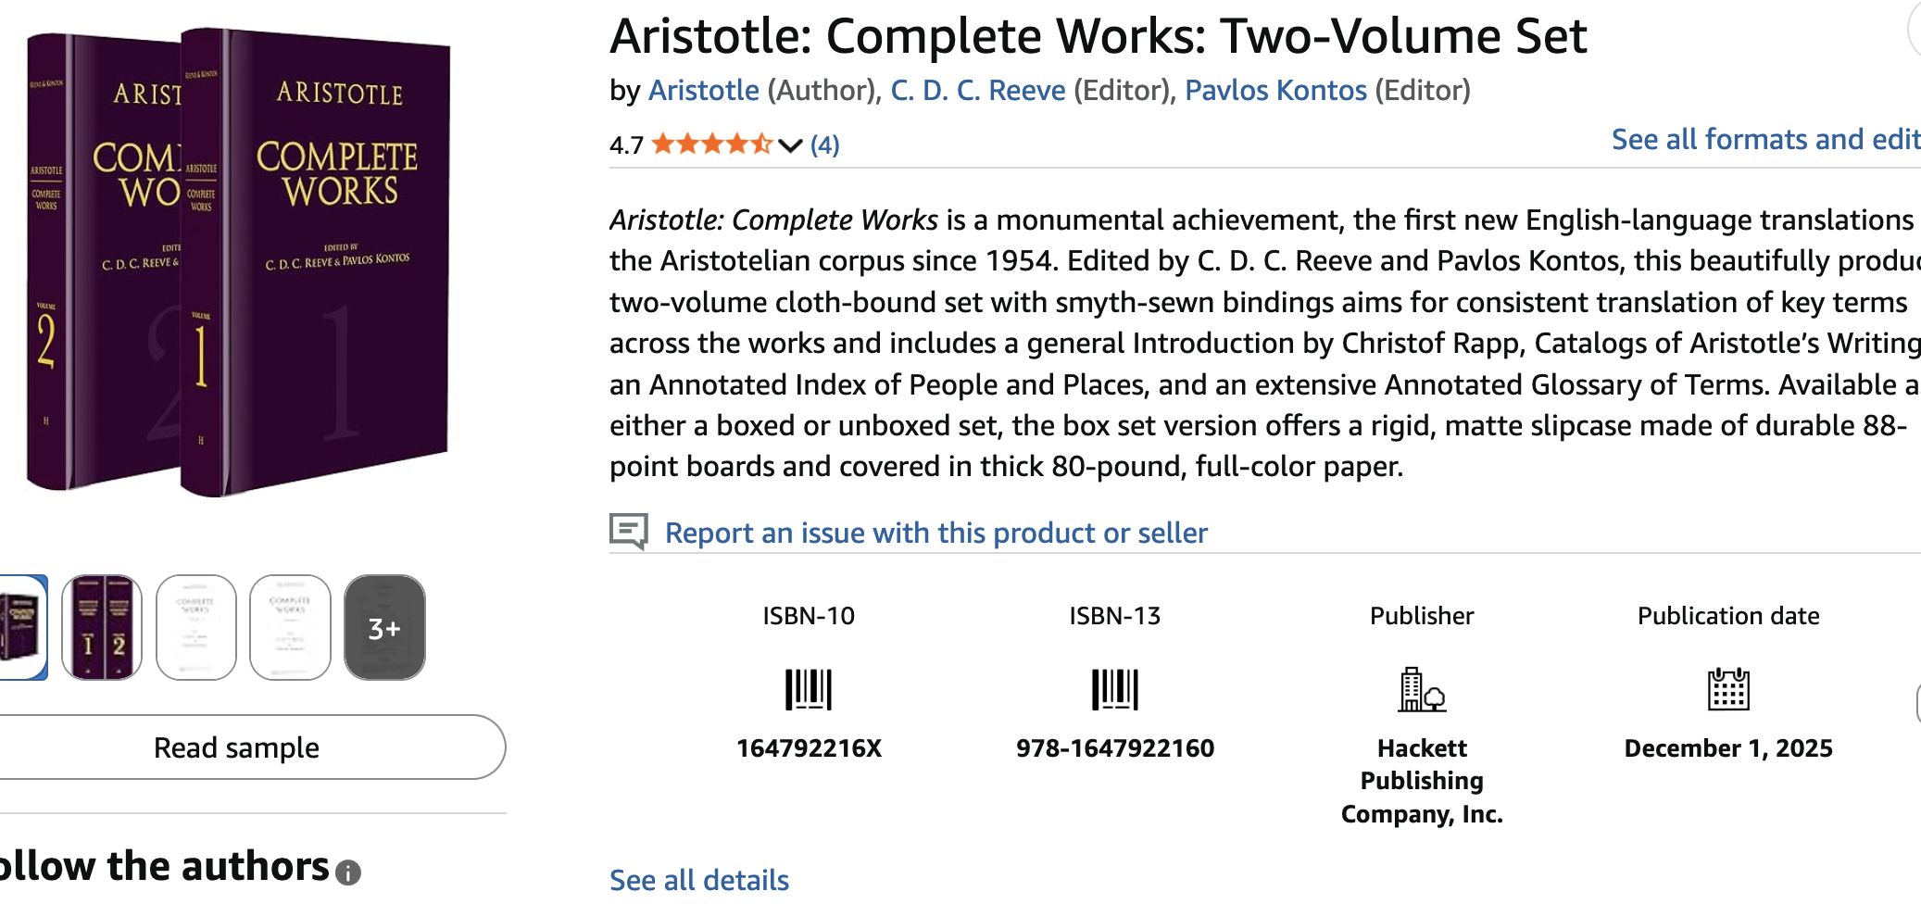The image size is (1921, 904).
Task: Open C. D. C. Reeve editor link
Action: click(978, 91)
